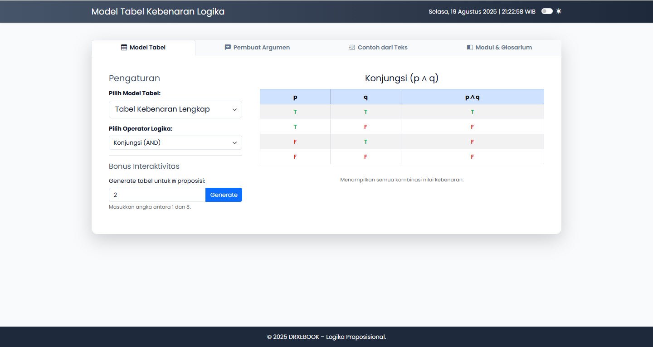Click the sun icon in the header
653x347 pixels.
(559, 11)
